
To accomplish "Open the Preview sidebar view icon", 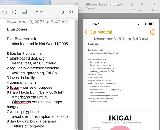I will click(77, 5).
